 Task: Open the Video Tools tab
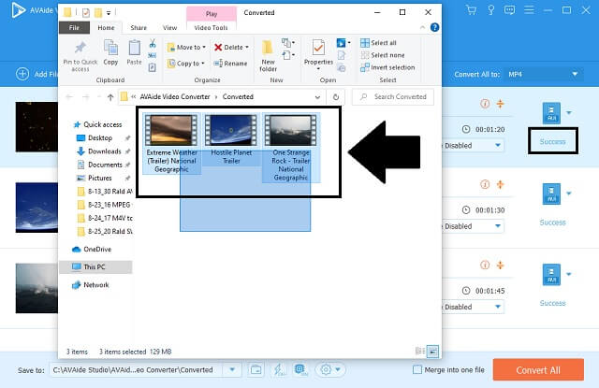coord(211,27)
